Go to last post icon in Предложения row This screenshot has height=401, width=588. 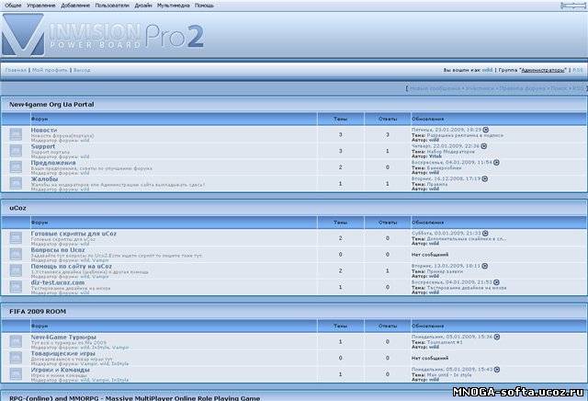pyautogui.click(x=496, y=162)
